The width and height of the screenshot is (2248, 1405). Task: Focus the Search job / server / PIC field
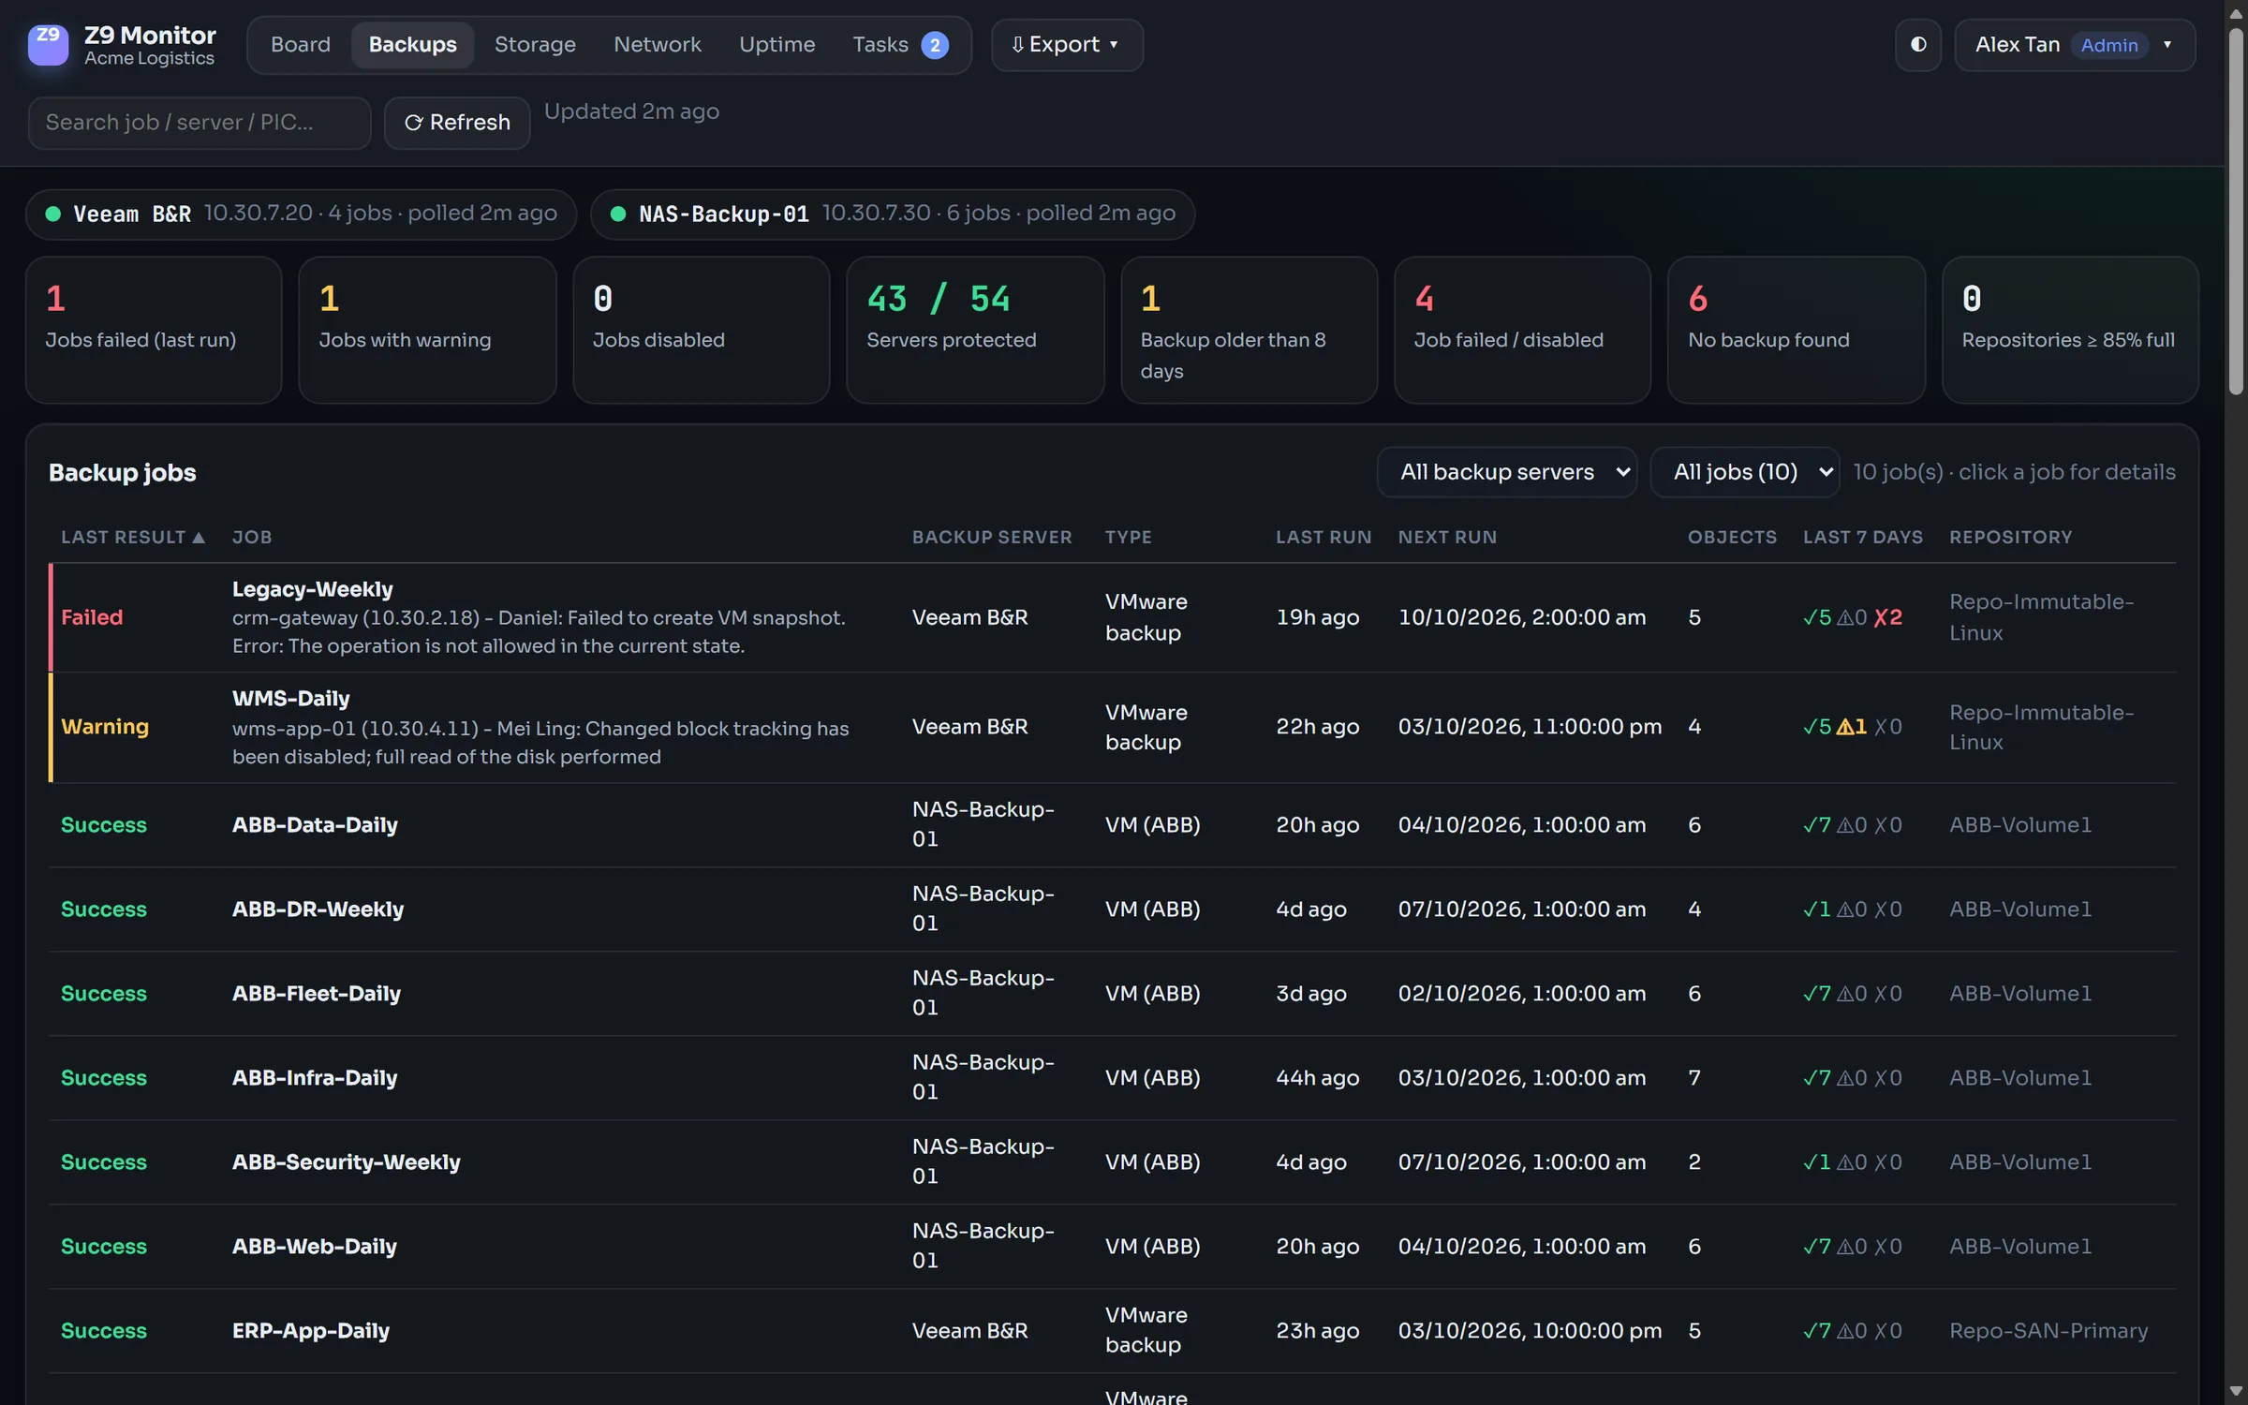click(200, 123)
